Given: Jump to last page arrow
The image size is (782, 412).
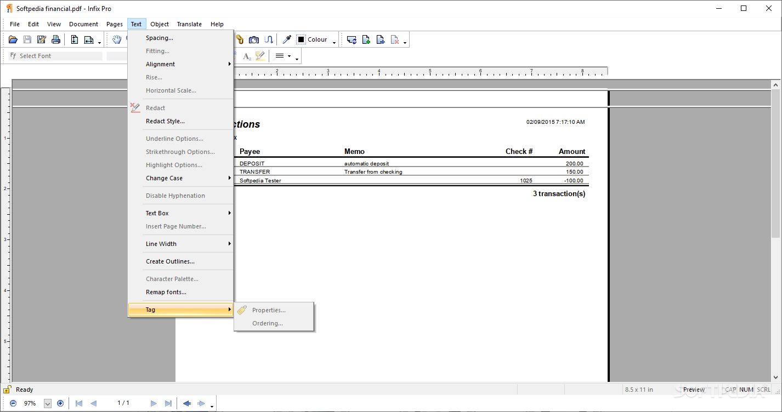Looking at the screenshot, I should (x=168, y=403).
